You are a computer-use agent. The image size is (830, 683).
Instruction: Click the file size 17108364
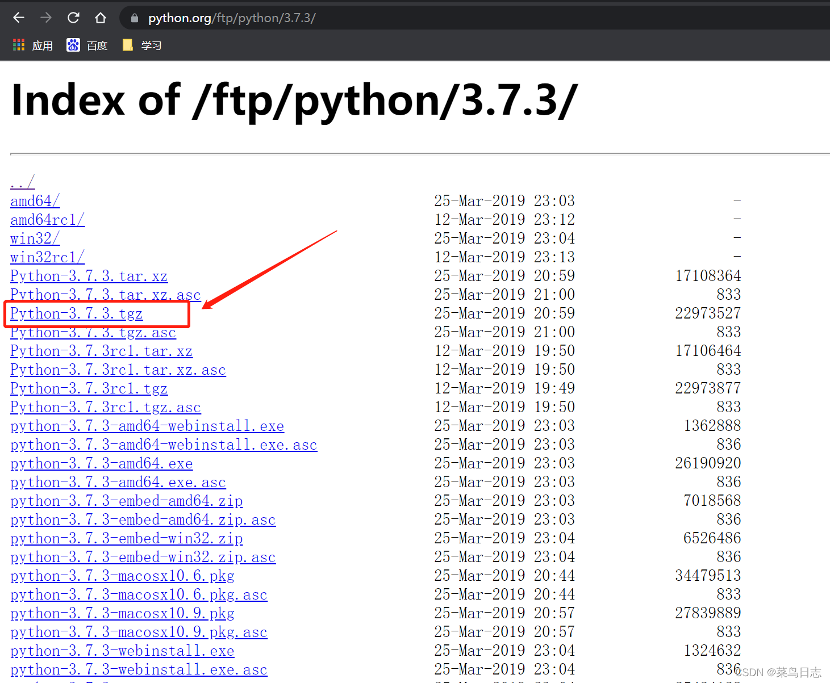708,276
